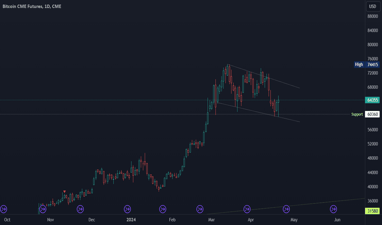
Task: Click the 84000 price axis value
Action: pos(373,30)
